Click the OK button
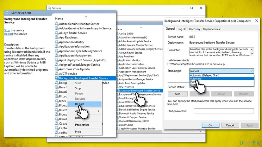262x147 pixels. (x=210, y=125)
